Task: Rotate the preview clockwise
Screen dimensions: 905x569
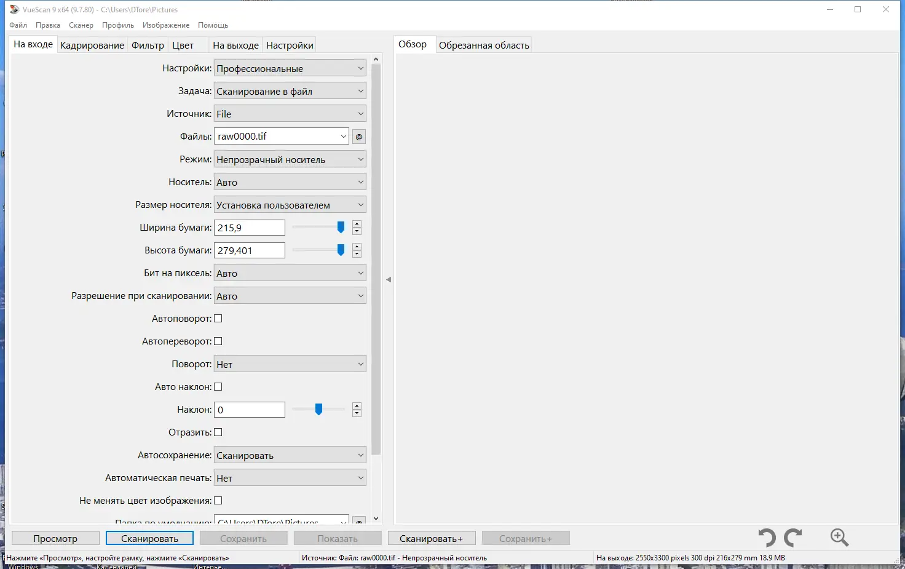Action: click(x=793, y=537)
